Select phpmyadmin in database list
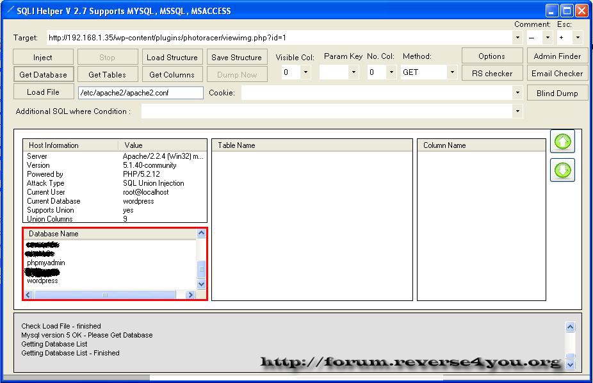The image size is (593, 383). tap(45, 263)
